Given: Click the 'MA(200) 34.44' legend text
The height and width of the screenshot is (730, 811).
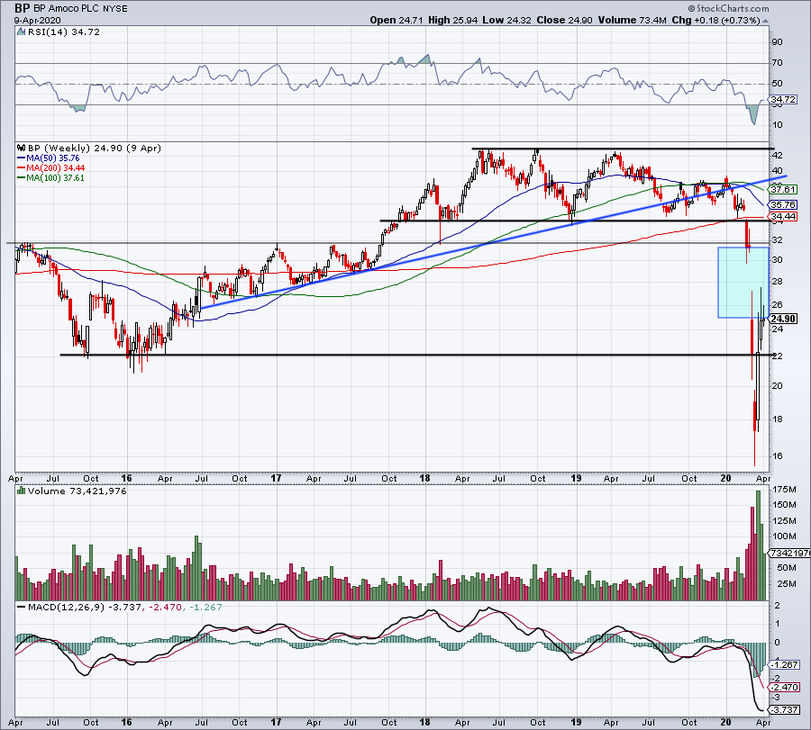Looking at the screenshot, I should coord(55,168).
